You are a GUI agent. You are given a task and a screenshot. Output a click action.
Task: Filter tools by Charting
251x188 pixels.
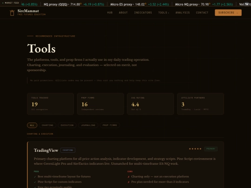point(47,125)
